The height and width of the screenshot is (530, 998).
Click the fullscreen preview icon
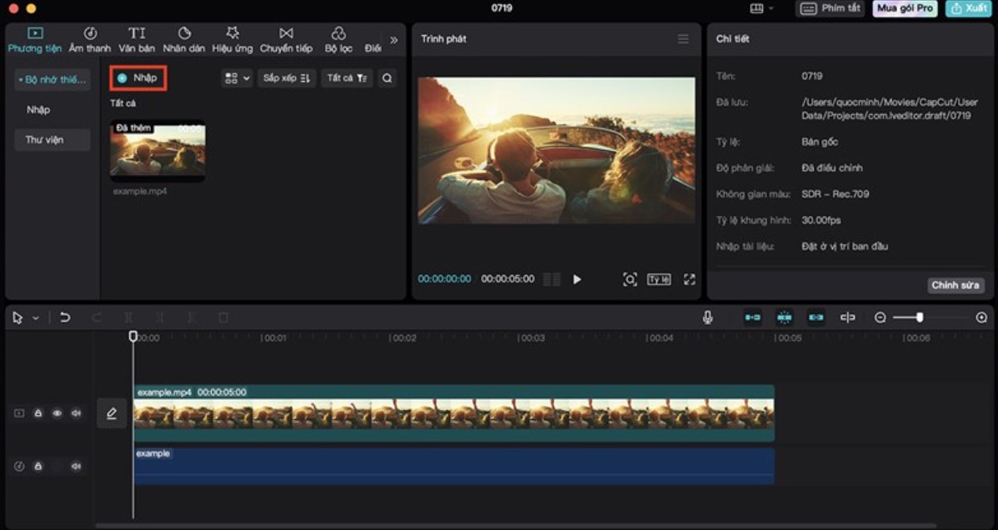[690, 279]
